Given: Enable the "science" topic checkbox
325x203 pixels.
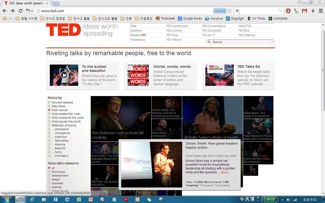Looking at the screenshot, I should pos(49,187).
